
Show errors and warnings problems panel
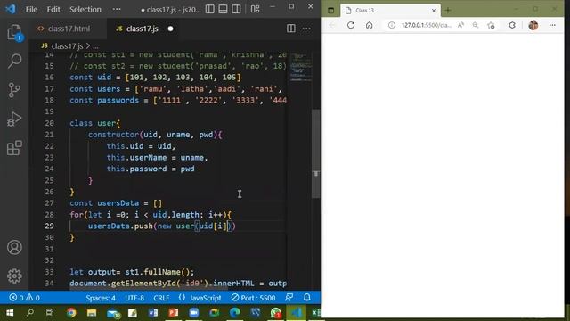pos(24,298)
